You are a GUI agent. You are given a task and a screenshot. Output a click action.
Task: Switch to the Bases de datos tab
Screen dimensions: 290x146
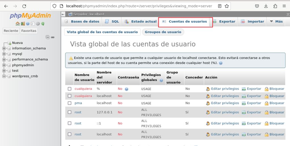coord(82,21)
